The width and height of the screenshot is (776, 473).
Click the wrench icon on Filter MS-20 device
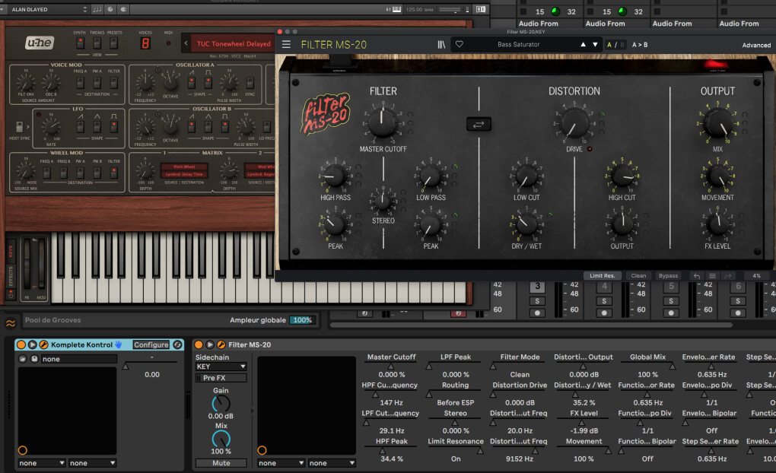[x=221, y=344]
